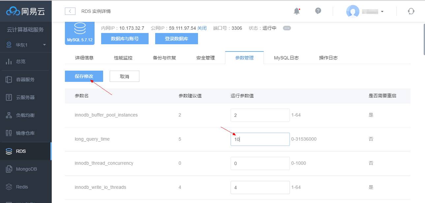Click inside the long_query_time value field

click(x=260, y=139)
